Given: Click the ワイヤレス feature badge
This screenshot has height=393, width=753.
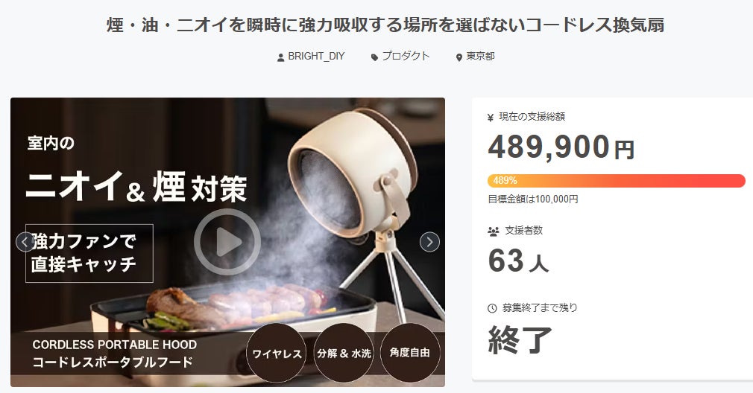Looking at the screenshot, I should (x=277, y=354).
